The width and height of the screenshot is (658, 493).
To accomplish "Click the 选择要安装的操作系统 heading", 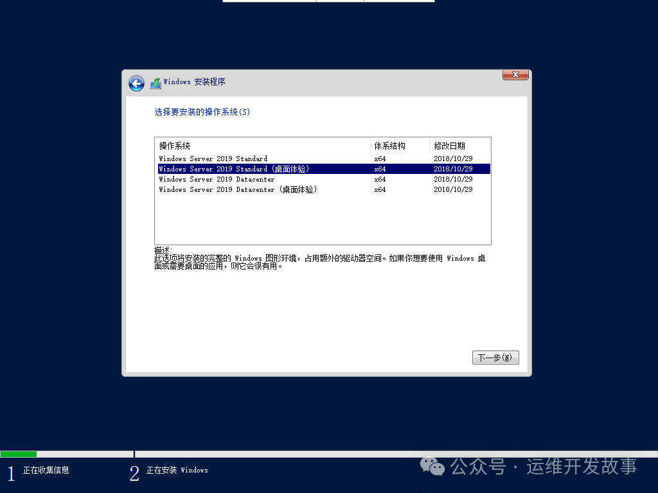I will pos(202,112).
